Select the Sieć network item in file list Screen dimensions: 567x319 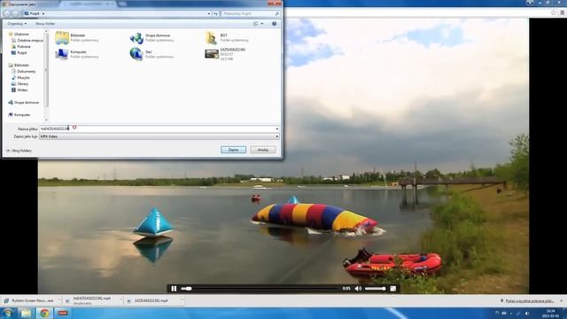[151, 54]
